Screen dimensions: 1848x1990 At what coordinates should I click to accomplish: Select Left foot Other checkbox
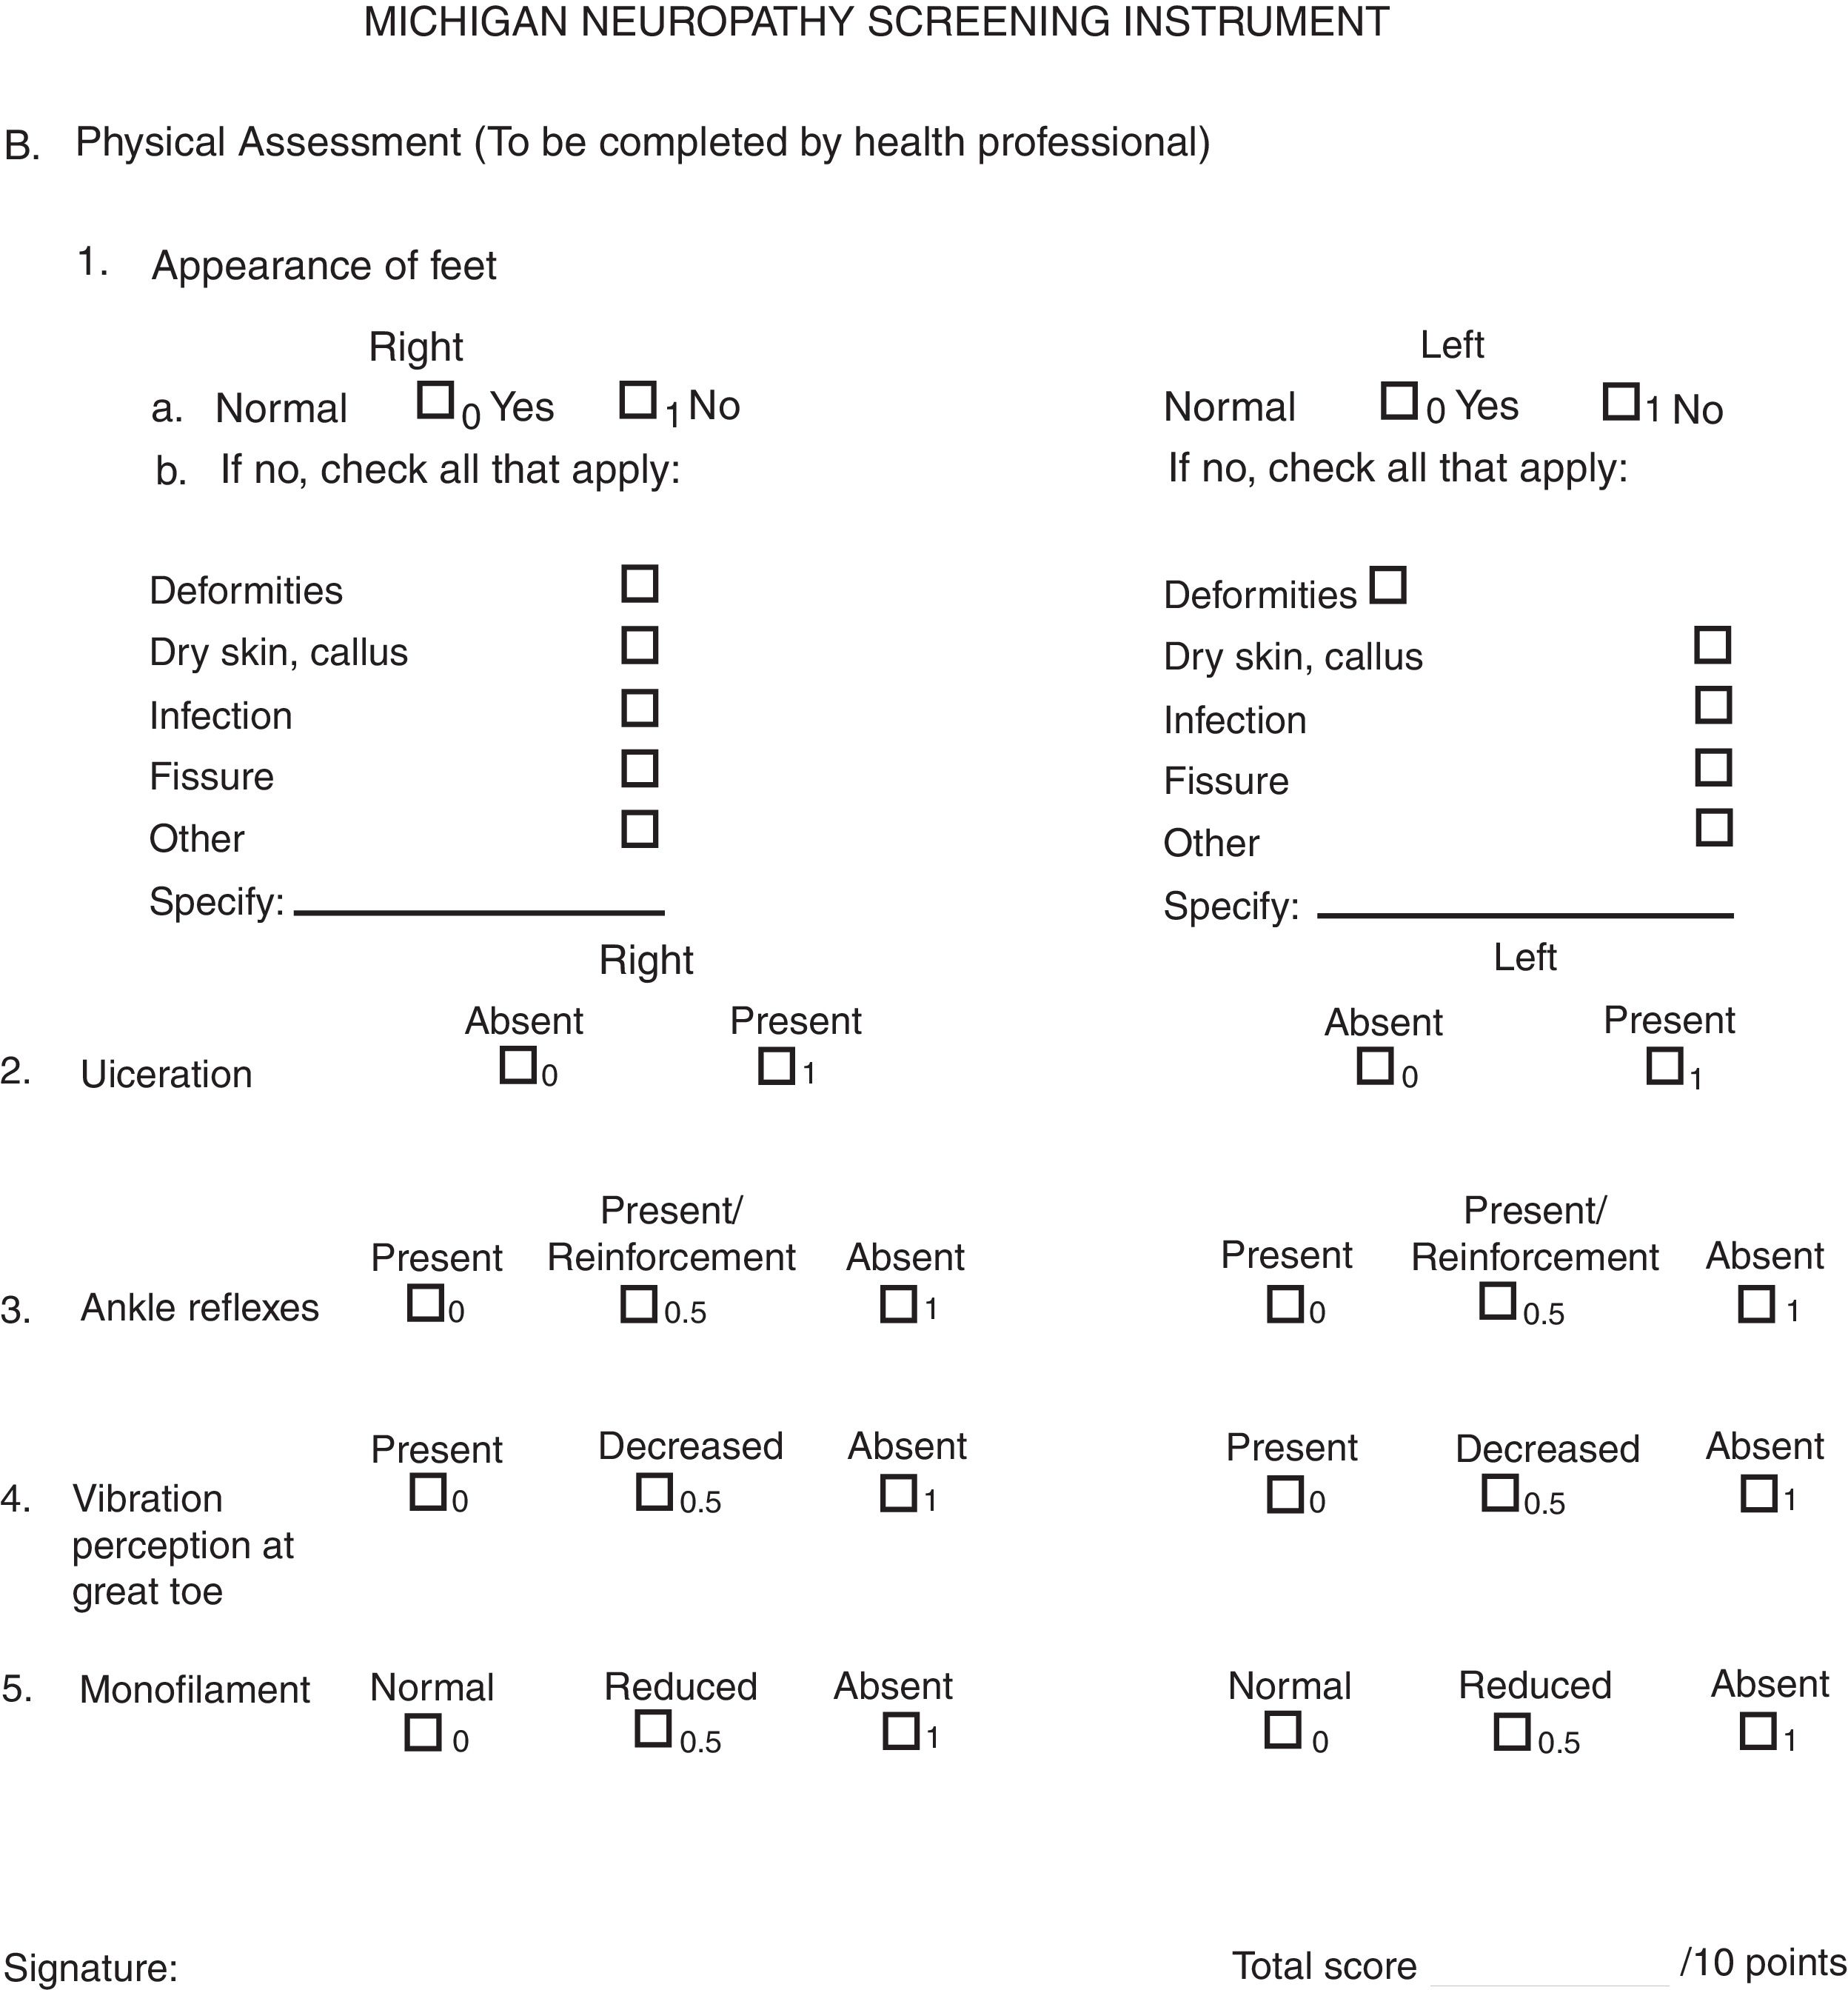click(x=1713, y=827)
